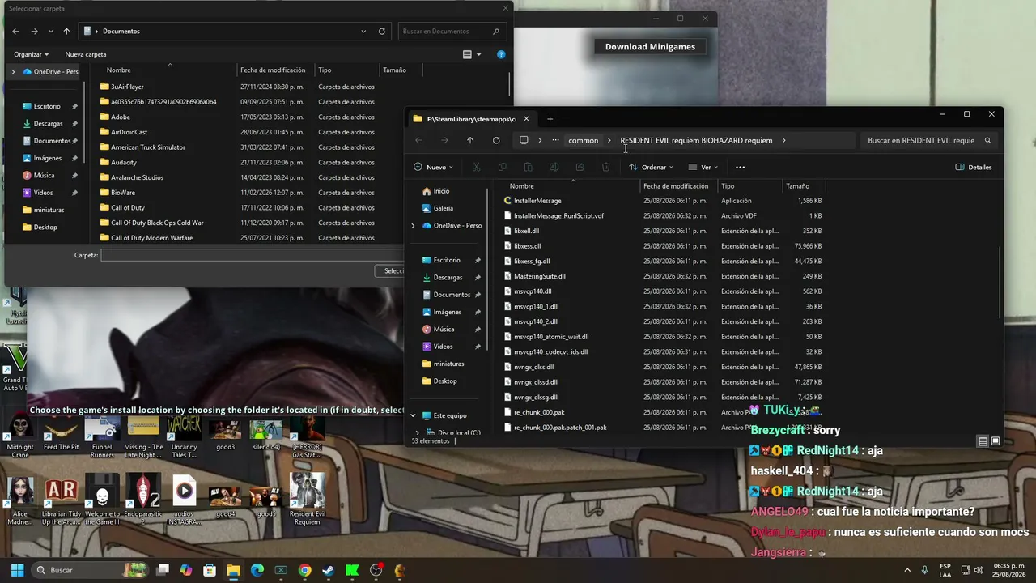Image resolution: width=1036 pixels, height=583 pixels.
Task: Open Descargas in the Explorer sidebar
Action: (x=448, y=277)
